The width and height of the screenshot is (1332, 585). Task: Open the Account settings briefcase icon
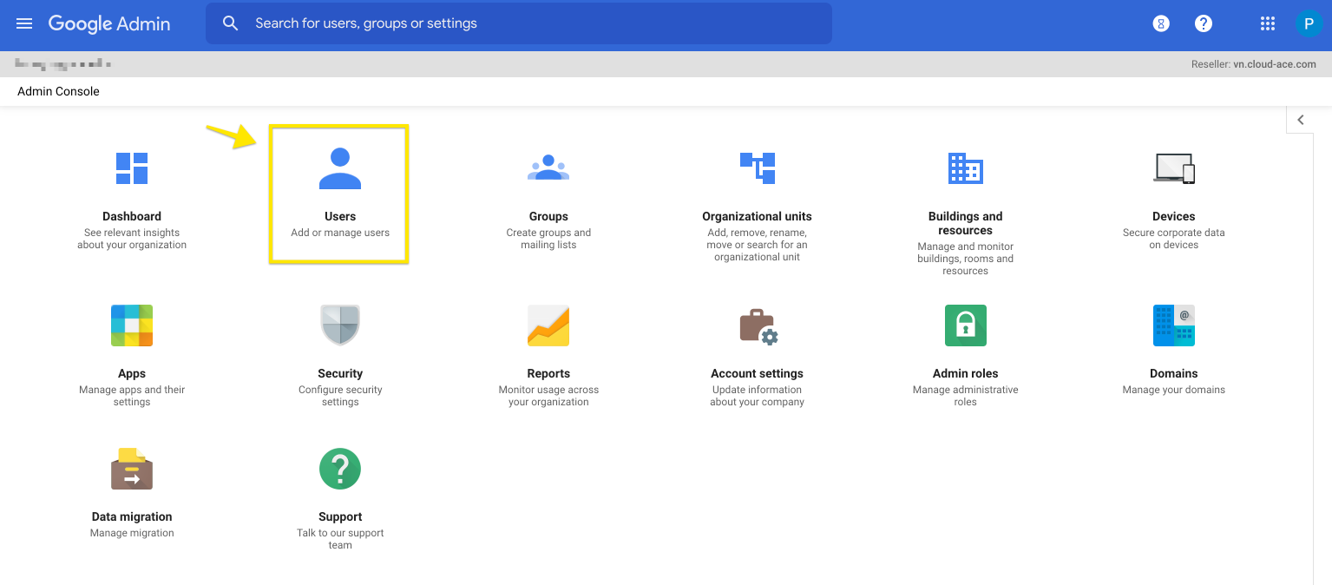758,326
